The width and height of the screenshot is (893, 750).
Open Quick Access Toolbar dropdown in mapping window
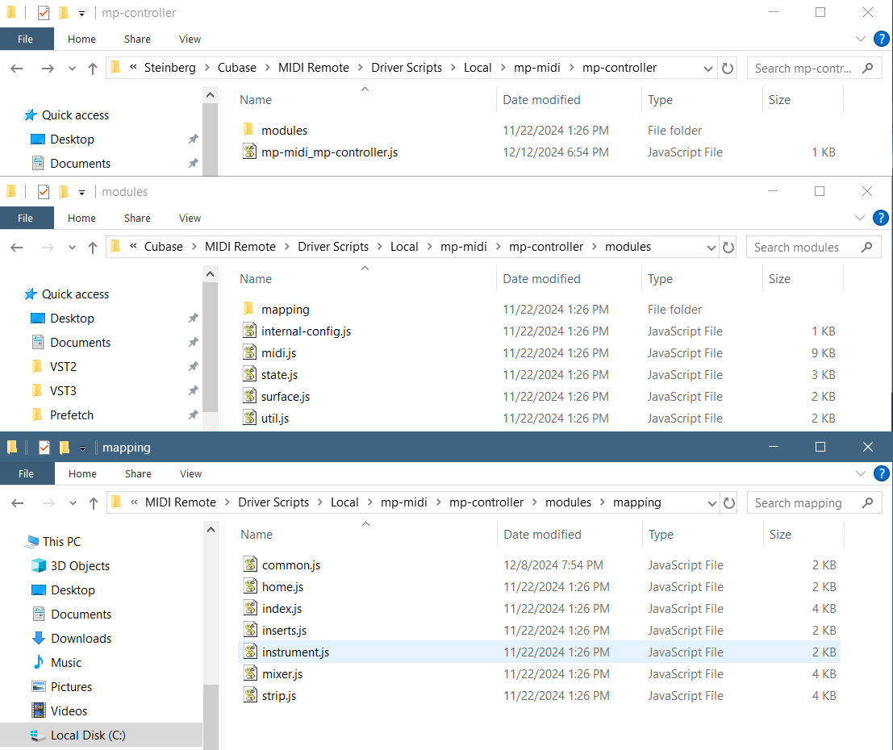[x=82, y=448]
